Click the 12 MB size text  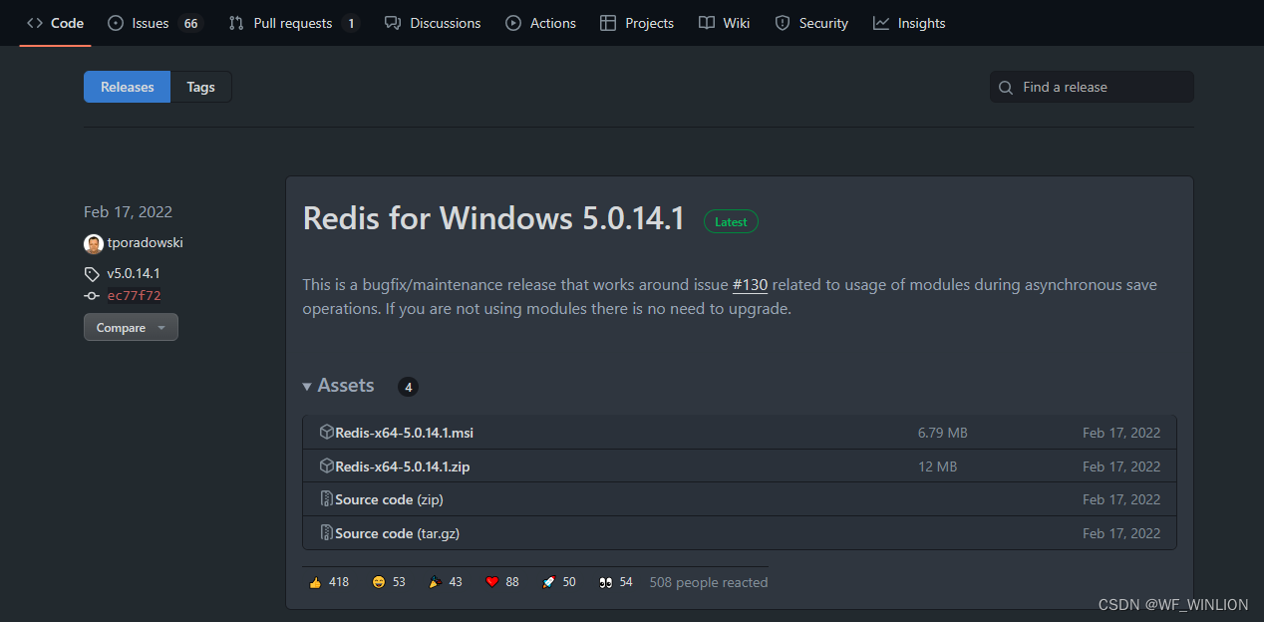pyautogui.click(x=937, y=466)
